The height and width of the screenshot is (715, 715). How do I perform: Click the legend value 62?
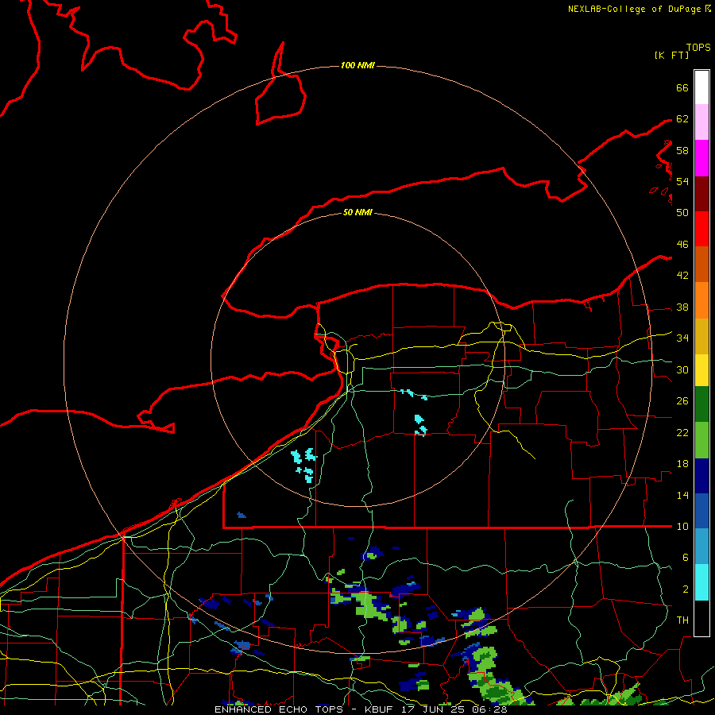pyautogui.click(x=682, y=119)
